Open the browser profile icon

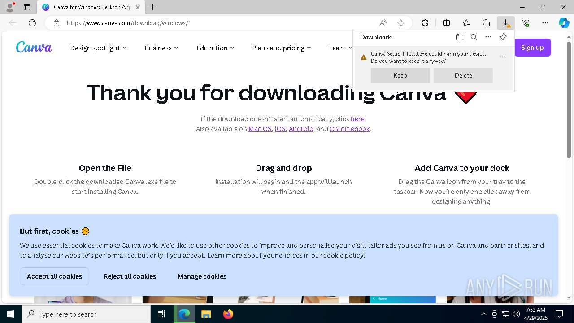point(9,7)
